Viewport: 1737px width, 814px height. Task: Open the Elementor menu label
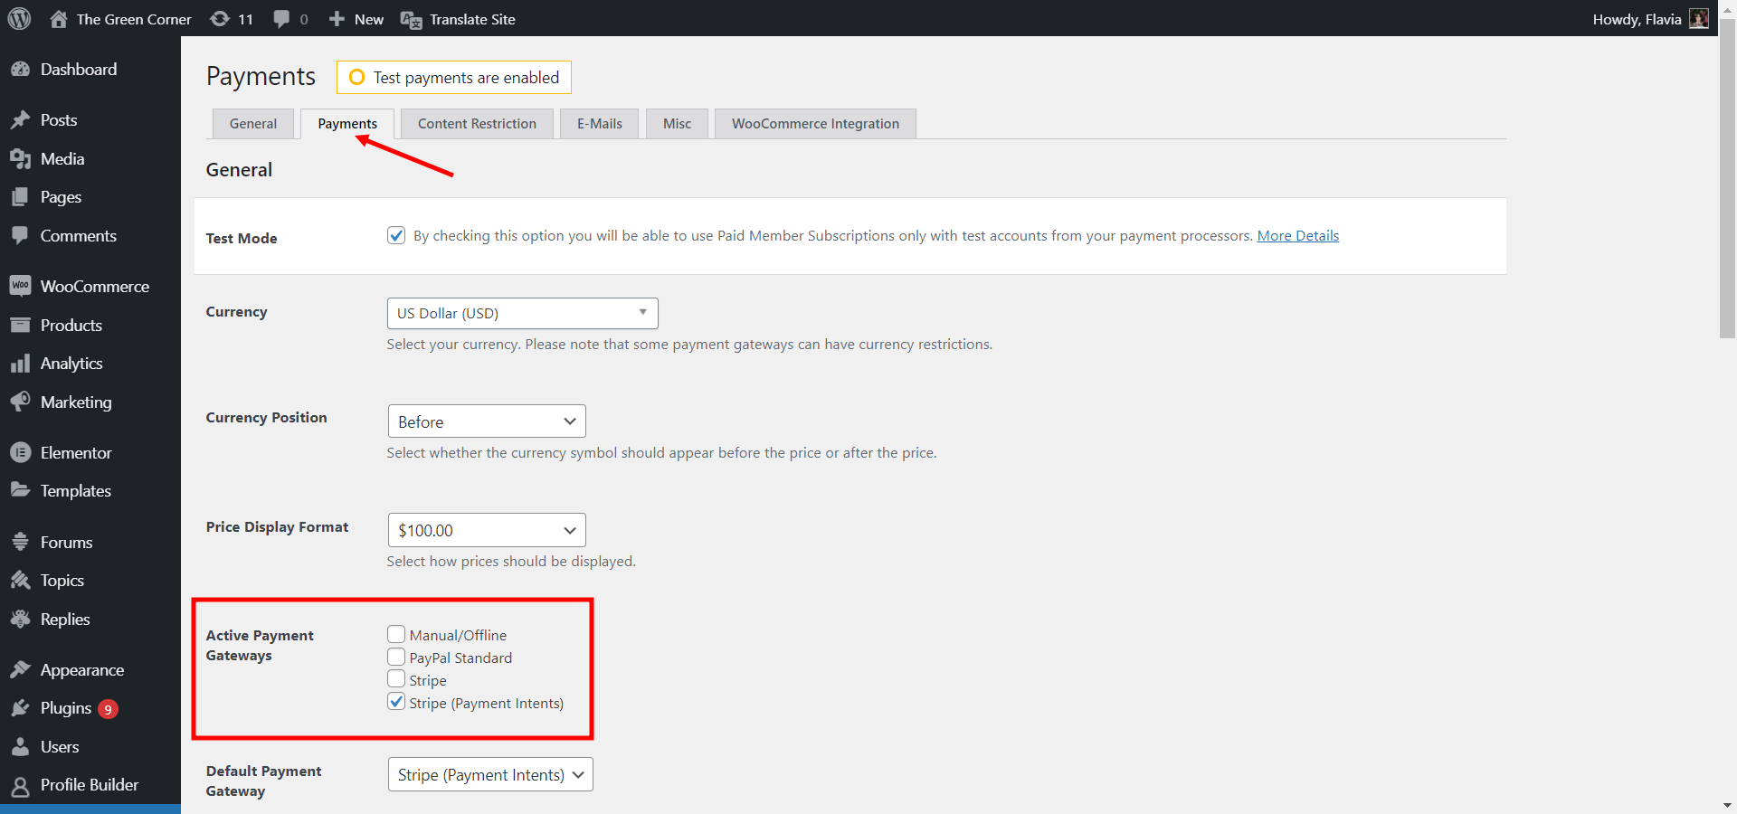[76, 453]
